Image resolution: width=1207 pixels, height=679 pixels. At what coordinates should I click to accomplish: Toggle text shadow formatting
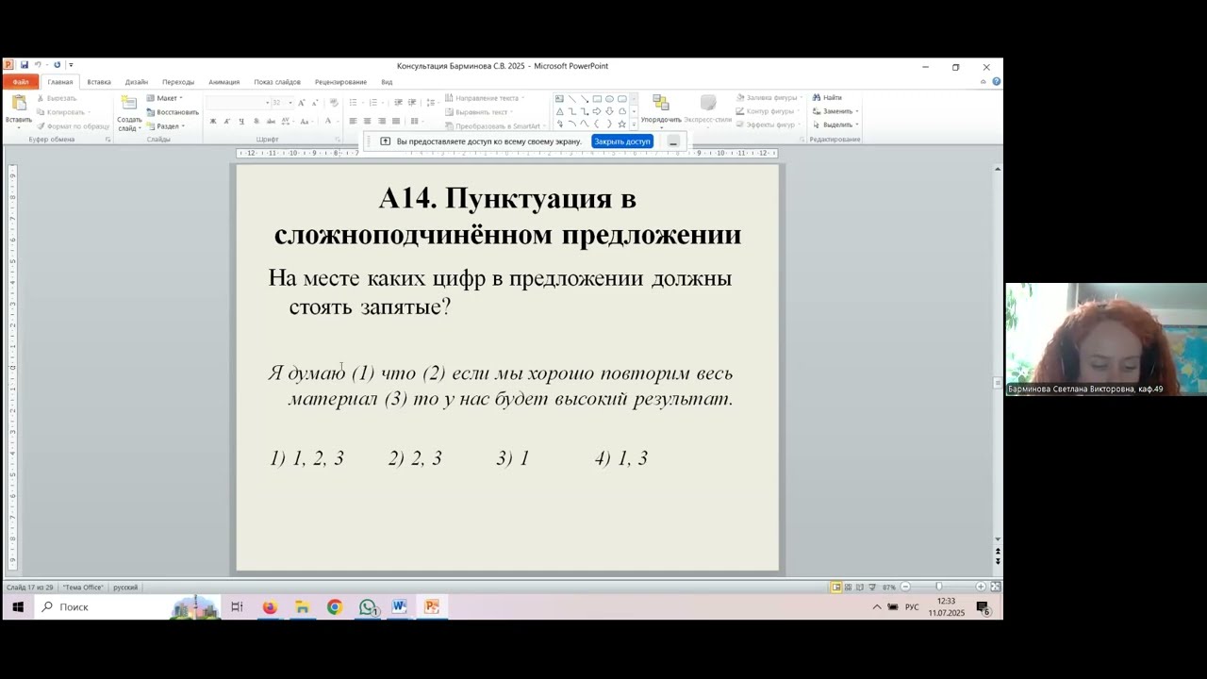[256, 121]
